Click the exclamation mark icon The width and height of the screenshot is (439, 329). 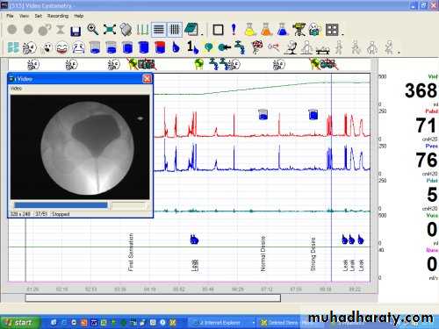234,30
